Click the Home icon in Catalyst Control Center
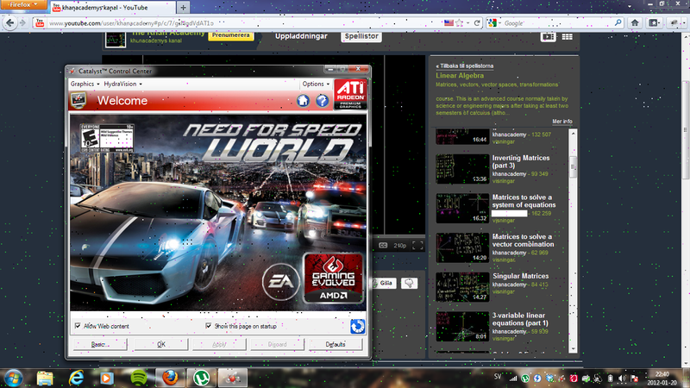The height and width of the screenshot is (388, 690). pos(303,101)
